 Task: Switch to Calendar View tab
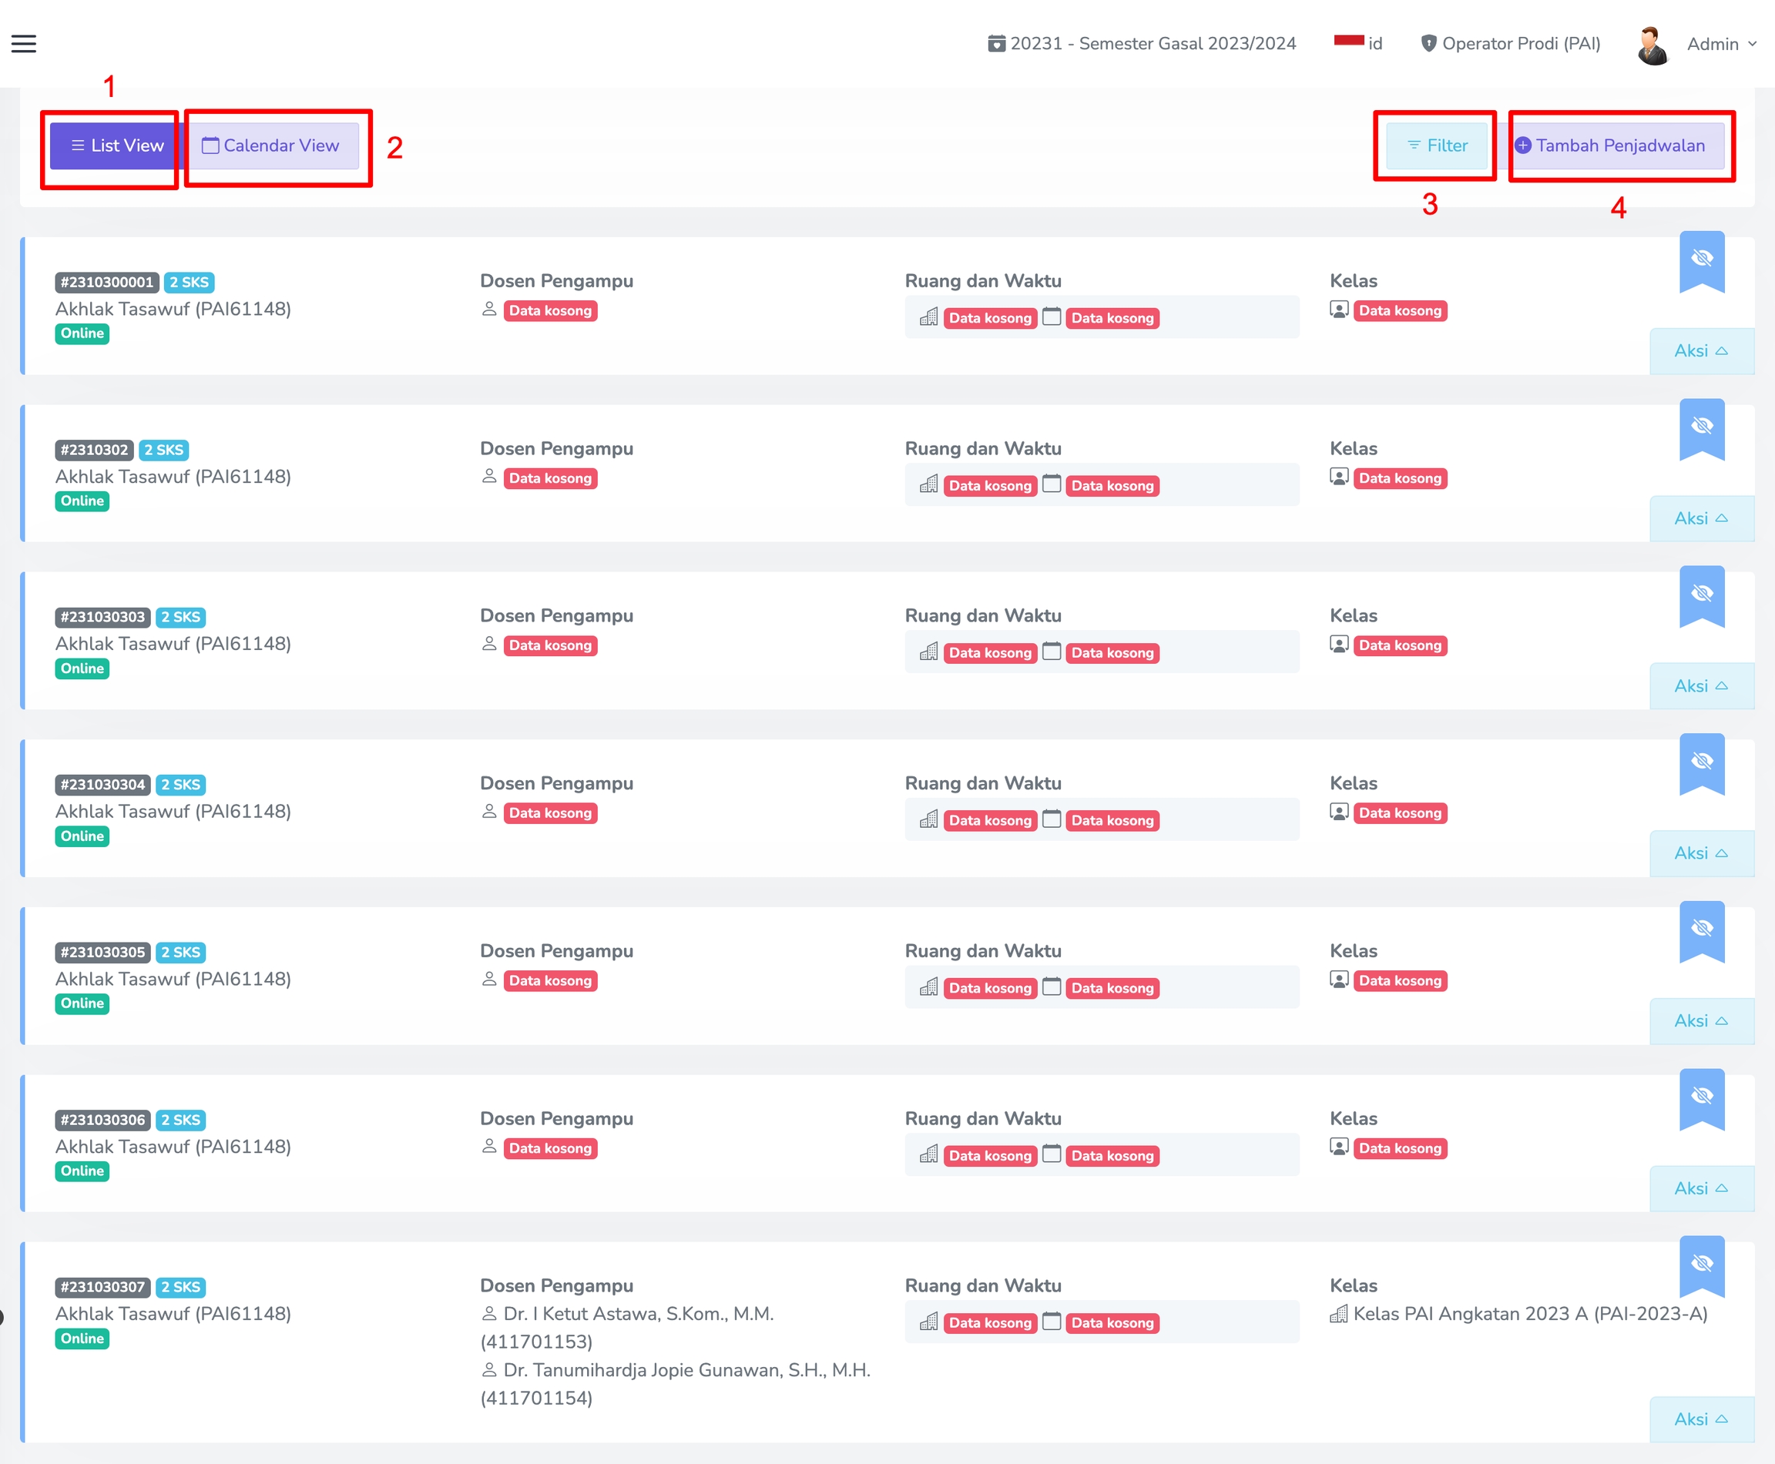[x=272, y=146]
